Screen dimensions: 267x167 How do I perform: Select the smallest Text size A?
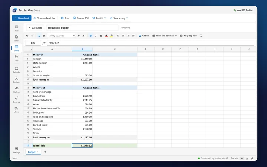[x=242, y=158]
